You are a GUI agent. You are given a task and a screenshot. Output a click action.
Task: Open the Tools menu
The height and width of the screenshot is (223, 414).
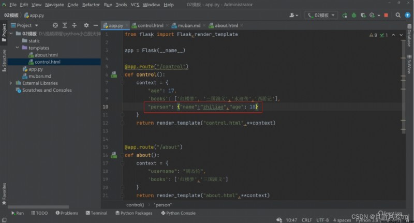click(121, 5)
